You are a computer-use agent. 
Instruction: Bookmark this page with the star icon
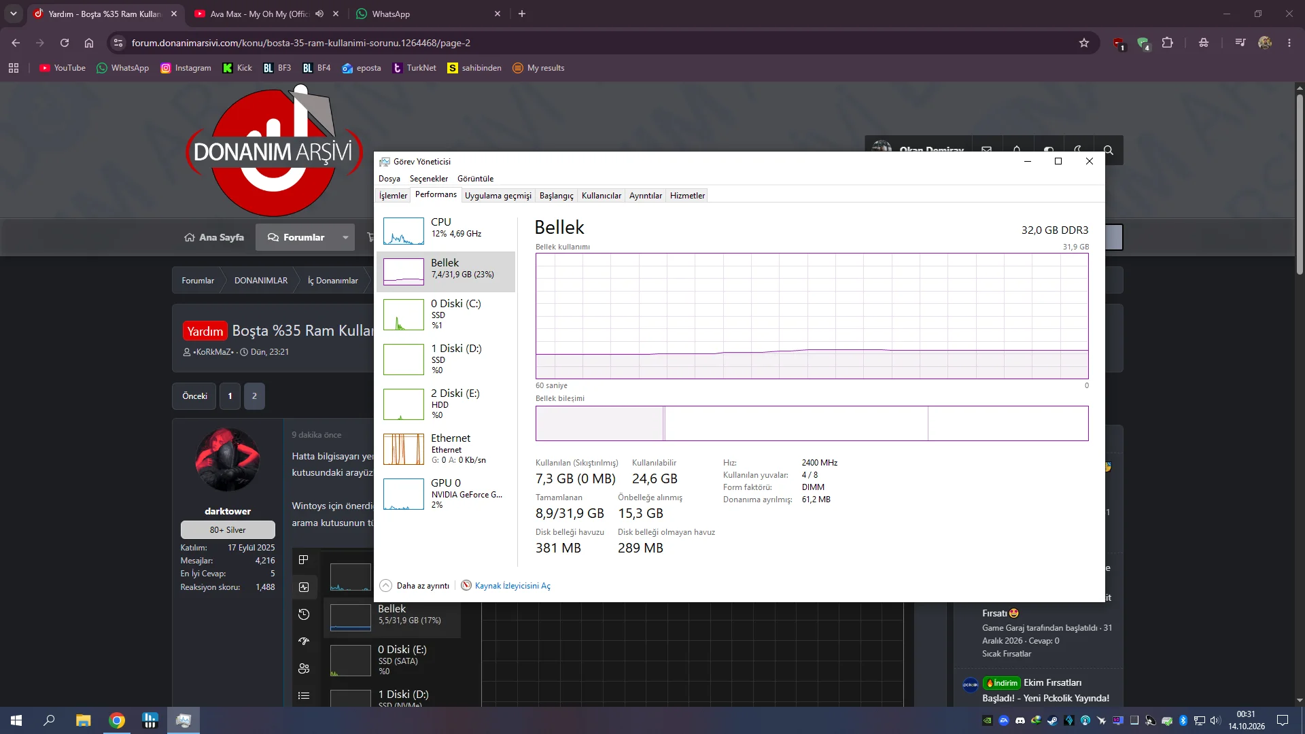[1084, 43]
